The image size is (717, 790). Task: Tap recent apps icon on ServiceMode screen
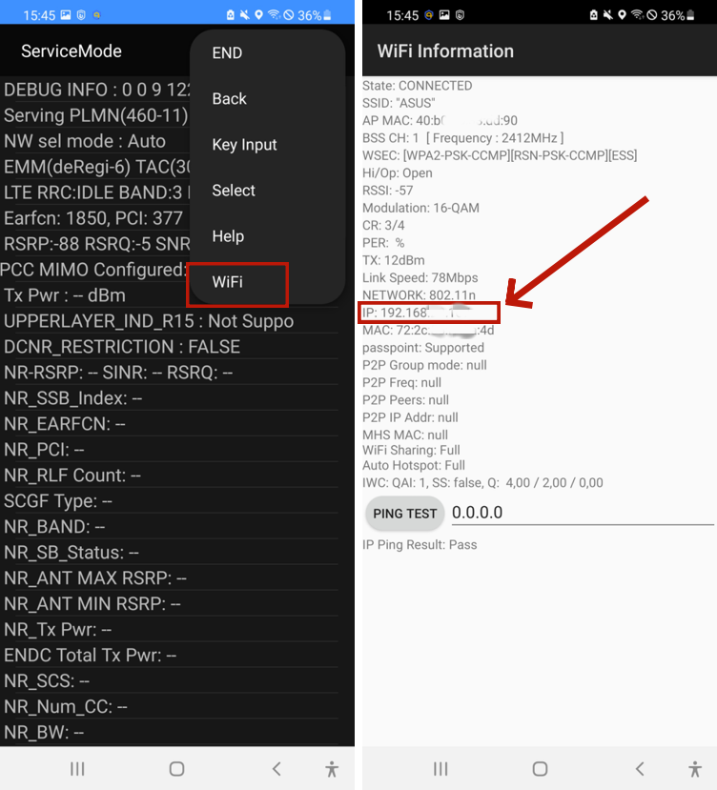(x=77, y=769)
